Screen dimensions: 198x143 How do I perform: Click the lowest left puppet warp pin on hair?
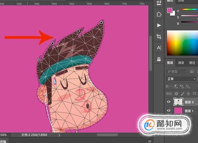click(x=39, y=60)
